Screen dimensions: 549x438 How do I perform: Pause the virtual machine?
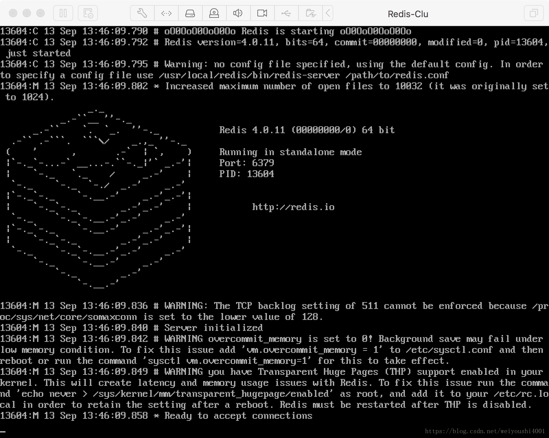click(x=63, y=13)
